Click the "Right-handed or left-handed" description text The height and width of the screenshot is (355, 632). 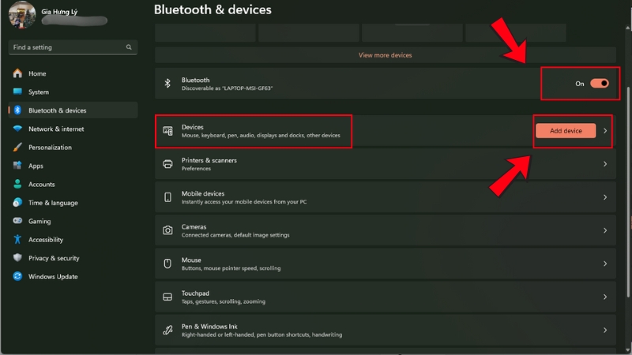[x=261, y=334]
